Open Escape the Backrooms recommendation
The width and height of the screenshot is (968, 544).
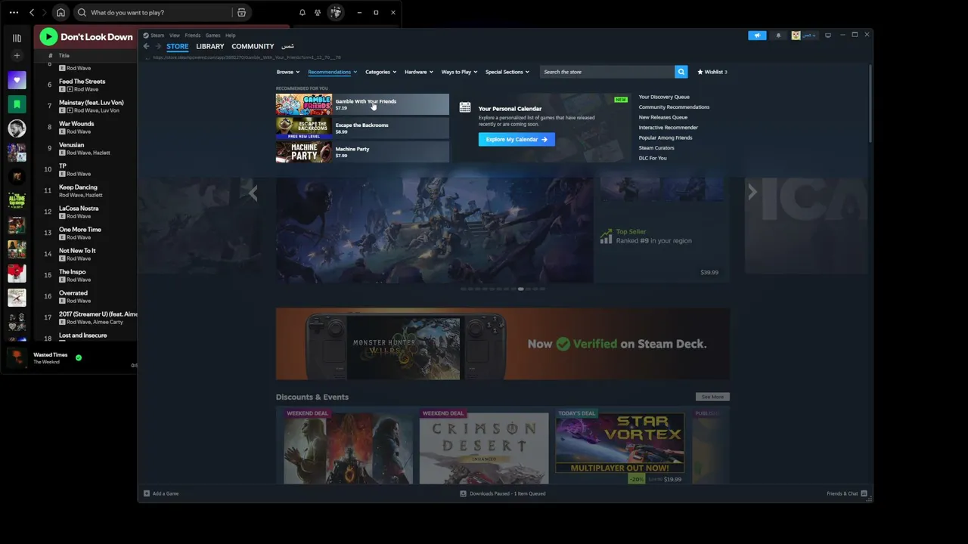tap(362, 128)
